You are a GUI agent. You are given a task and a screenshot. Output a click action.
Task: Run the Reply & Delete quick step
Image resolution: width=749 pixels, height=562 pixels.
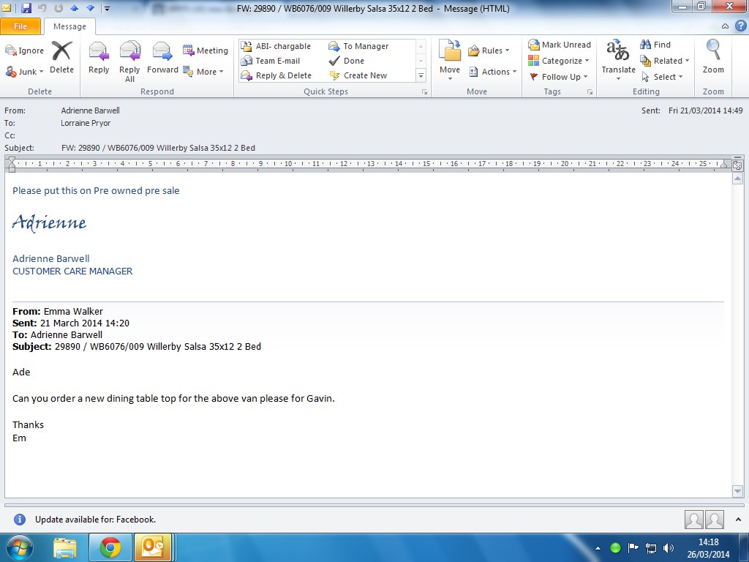click(276, 75)
